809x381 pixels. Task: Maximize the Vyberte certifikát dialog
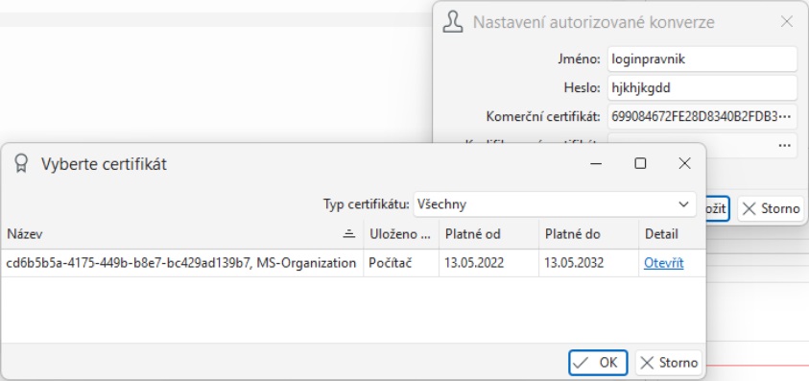(x=640, y=164)
